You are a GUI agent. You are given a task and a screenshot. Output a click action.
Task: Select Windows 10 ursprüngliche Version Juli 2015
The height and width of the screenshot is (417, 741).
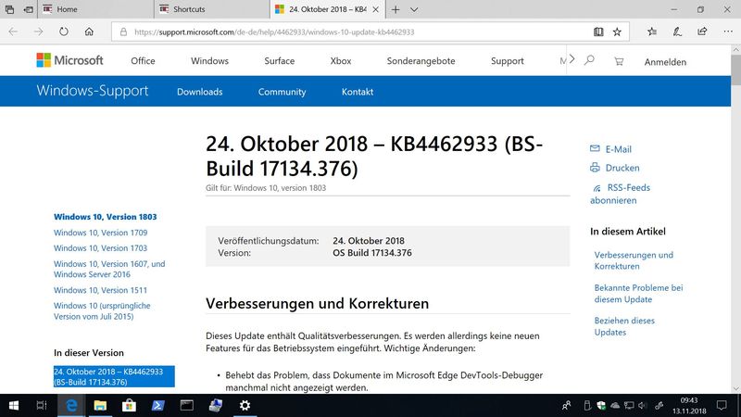pos(102,311)
